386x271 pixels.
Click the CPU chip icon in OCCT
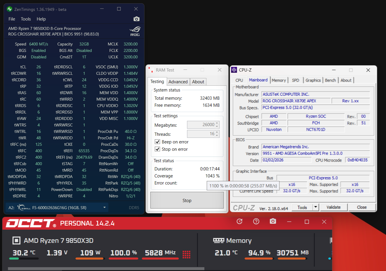16,241
